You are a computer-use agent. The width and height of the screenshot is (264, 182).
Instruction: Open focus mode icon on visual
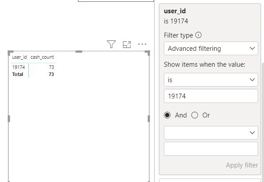[x=127, y=45]
